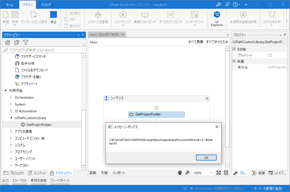Collapse the その他 property group
The width and height of the screenshot is (290, 192).
click(234, 49)
